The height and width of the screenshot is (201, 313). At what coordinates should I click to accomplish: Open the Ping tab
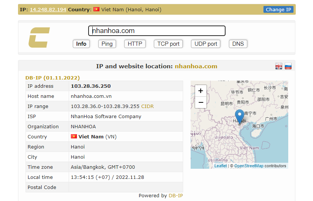pyautogui.click(x=107, y=44)
